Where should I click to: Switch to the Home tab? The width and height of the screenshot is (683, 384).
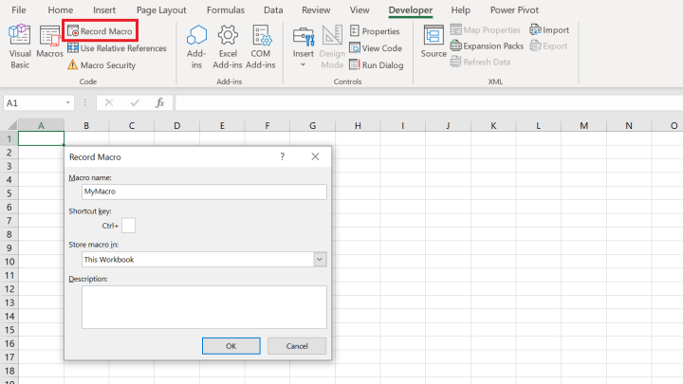[x=61, y=10]
